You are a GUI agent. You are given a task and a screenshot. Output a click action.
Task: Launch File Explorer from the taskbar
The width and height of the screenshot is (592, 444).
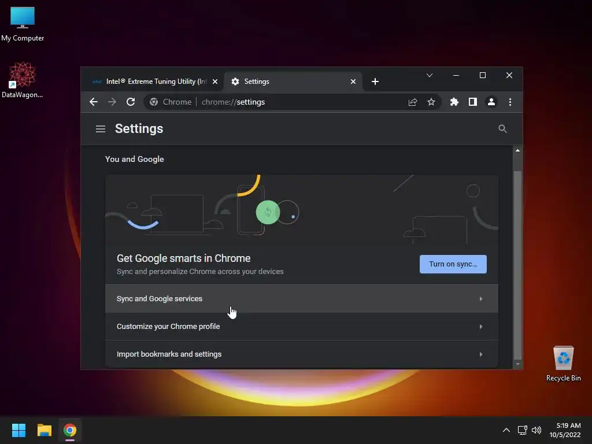[44, 430]
